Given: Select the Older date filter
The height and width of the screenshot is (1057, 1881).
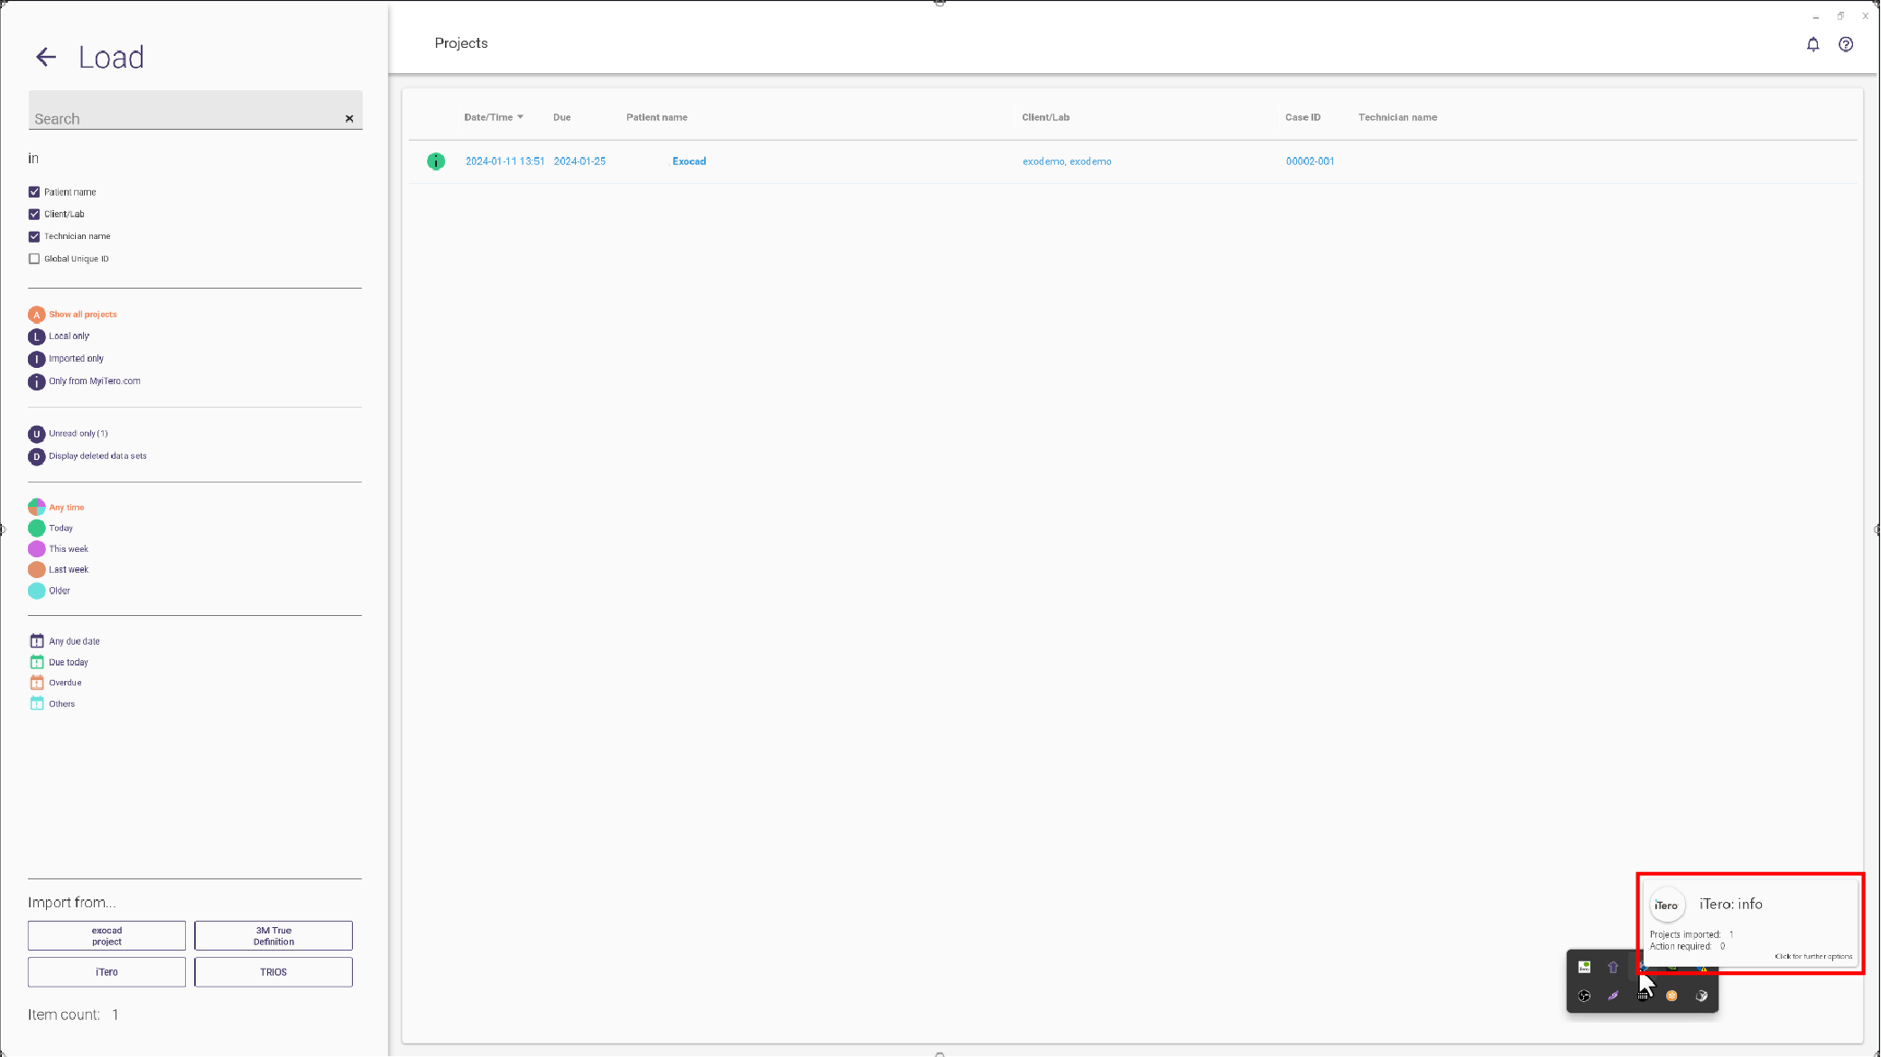Looking at the screenshot, I should 49,592.
